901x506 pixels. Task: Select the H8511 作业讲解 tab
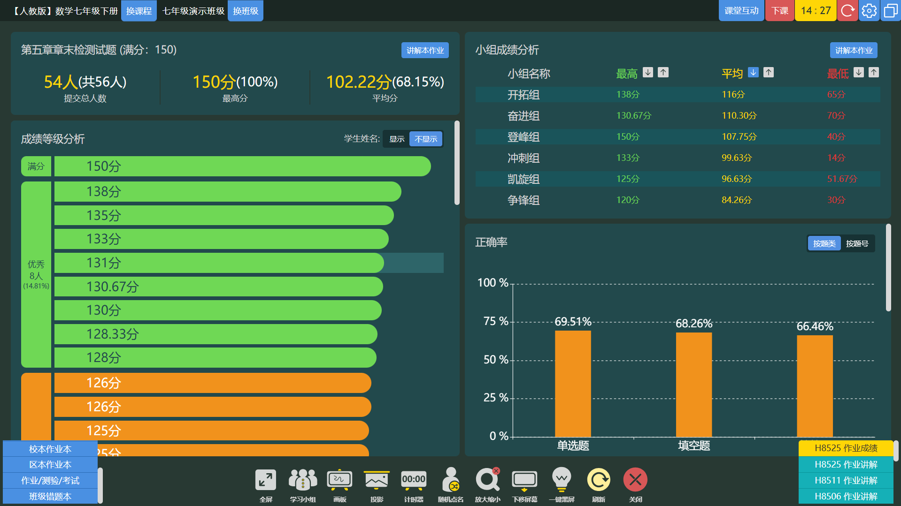click(846, 481)
